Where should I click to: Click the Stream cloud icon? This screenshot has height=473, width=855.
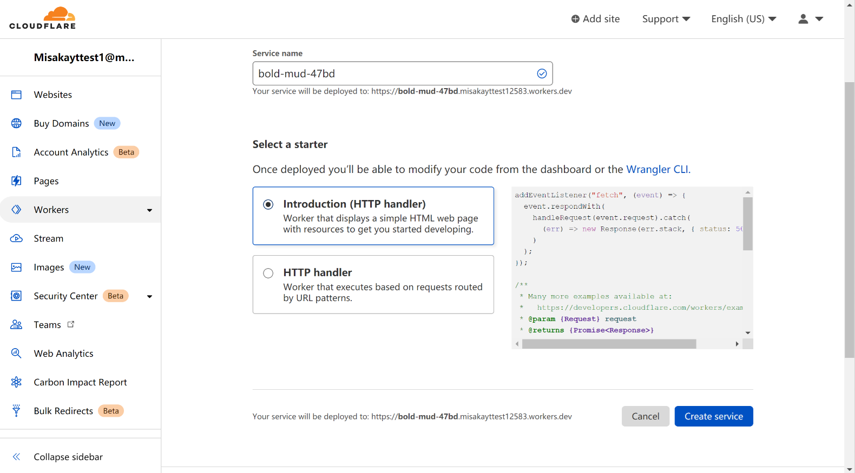pos(16,238)
